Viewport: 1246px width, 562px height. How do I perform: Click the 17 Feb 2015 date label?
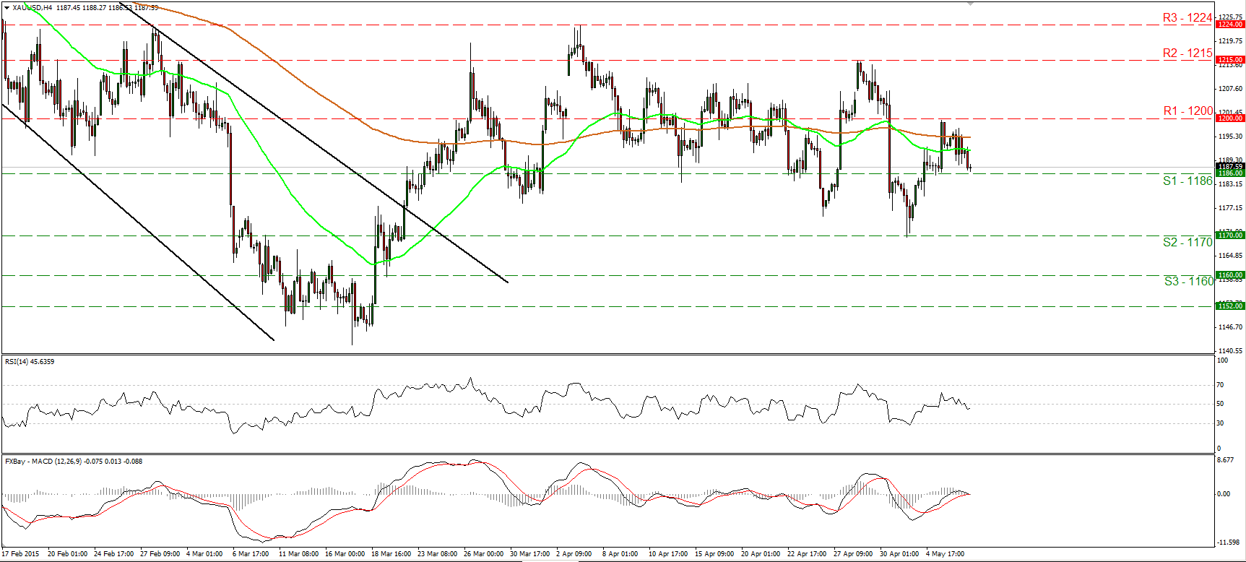pyautogui.click(x=21, y=555)
